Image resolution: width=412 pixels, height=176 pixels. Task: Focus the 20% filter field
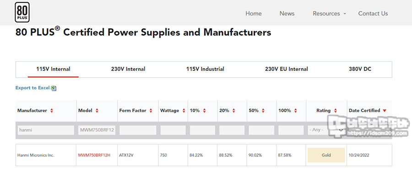click(232, 130)
